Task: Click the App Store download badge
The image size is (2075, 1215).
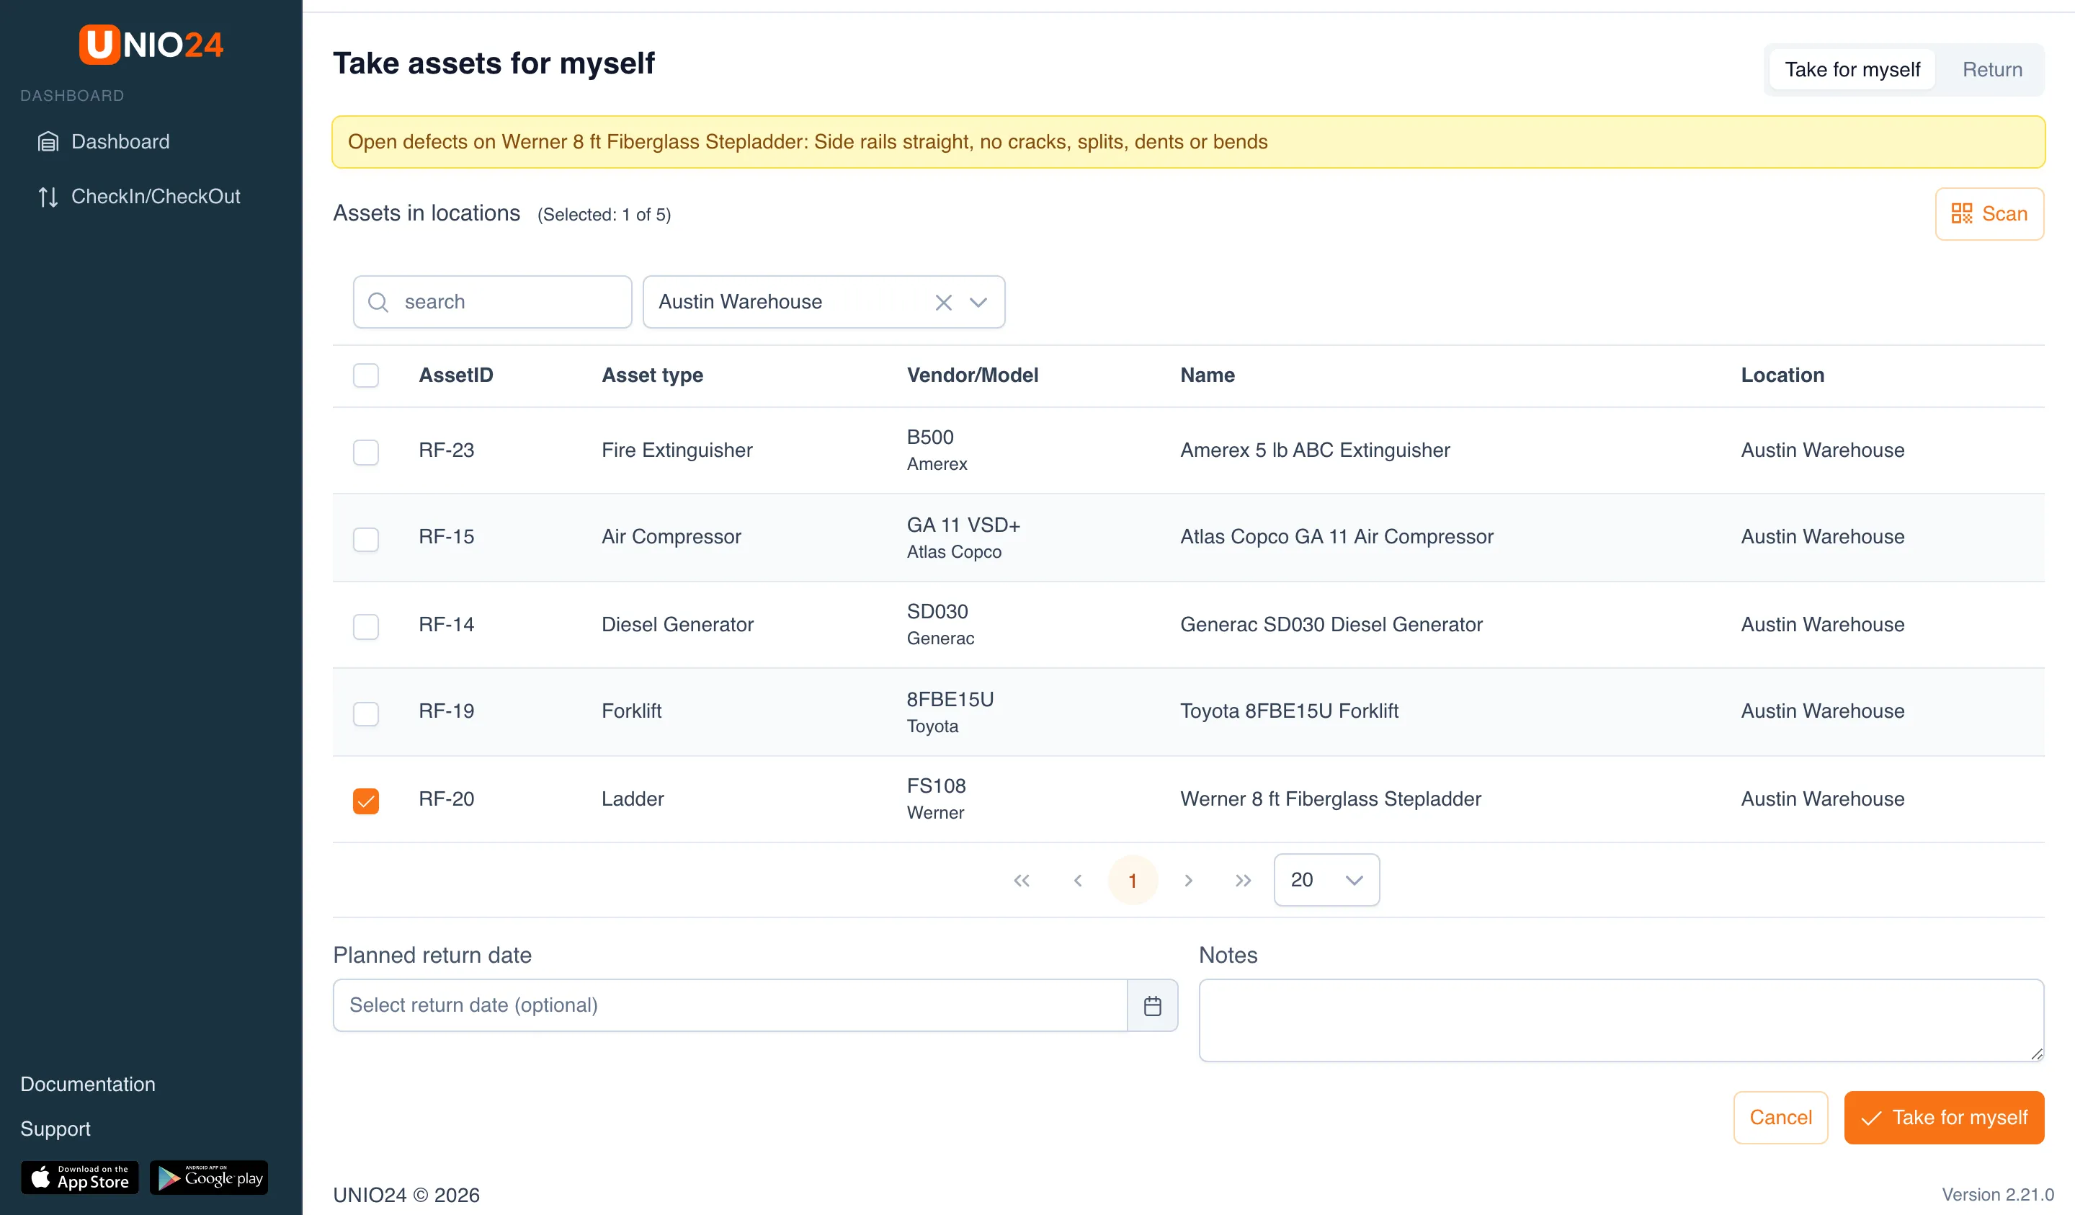Action: (x=80, y=1177)
